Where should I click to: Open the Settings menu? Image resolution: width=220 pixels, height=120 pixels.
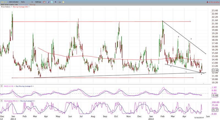38,2
